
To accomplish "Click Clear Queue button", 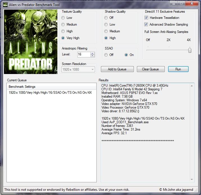I will (x=151, y=69).
